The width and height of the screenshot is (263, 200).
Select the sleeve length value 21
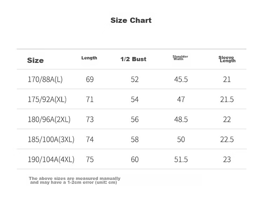point(227,79)
